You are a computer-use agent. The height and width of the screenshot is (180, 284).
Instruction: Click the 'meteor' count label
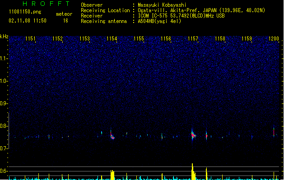(x=64, y=14)
